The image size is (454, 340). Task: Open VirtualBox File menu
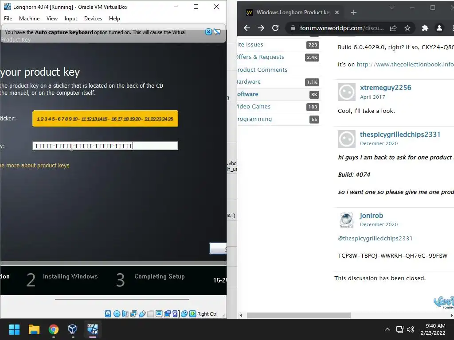click(x=8, y=19)
